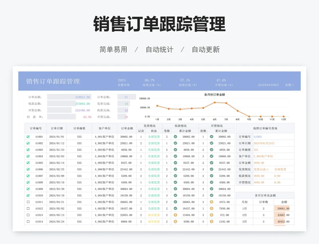This screenshot has width=319, height=244.
Task: Click the 1月 data point on the line chart
Action: click(157, 106)
